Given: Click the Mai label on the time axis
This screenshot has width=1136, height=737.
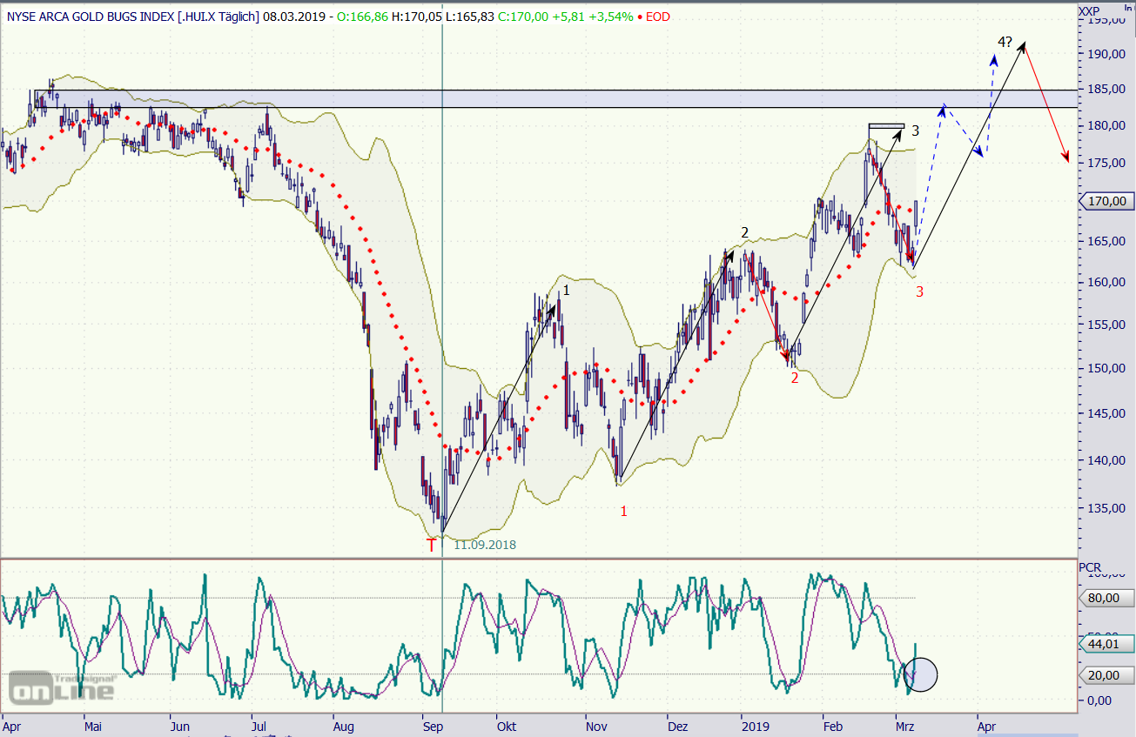Looking at the screenshot, I should point(93,725).
